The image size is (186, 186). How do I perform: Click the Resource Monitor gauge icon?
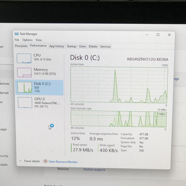point(46,161)
